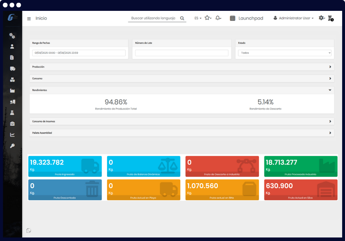Open the favorites star menu
This screenshot has height=241, width=345.
tap(208, 18)
